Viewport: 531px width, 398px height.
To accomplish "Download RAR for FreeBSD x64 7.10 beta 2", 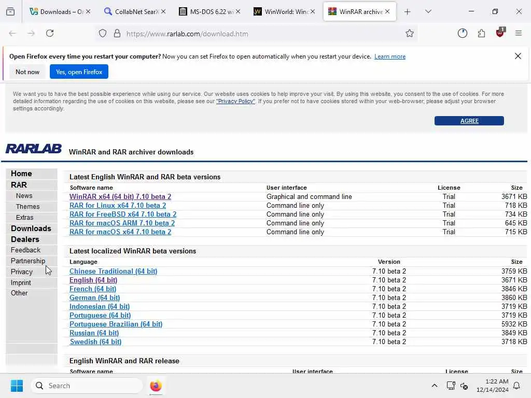I will [123, 214].
